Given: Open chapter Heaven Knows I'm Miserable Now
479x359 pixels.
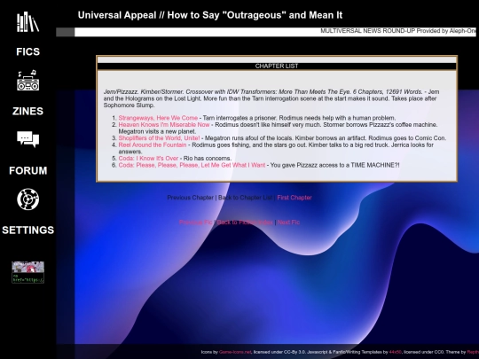Looking at the screenshot, I should [164, 125].
